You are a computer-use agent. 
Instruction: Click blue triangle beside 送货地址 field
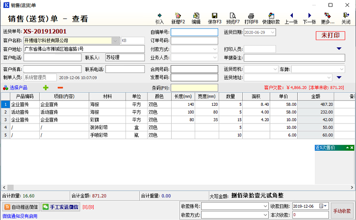339,77
